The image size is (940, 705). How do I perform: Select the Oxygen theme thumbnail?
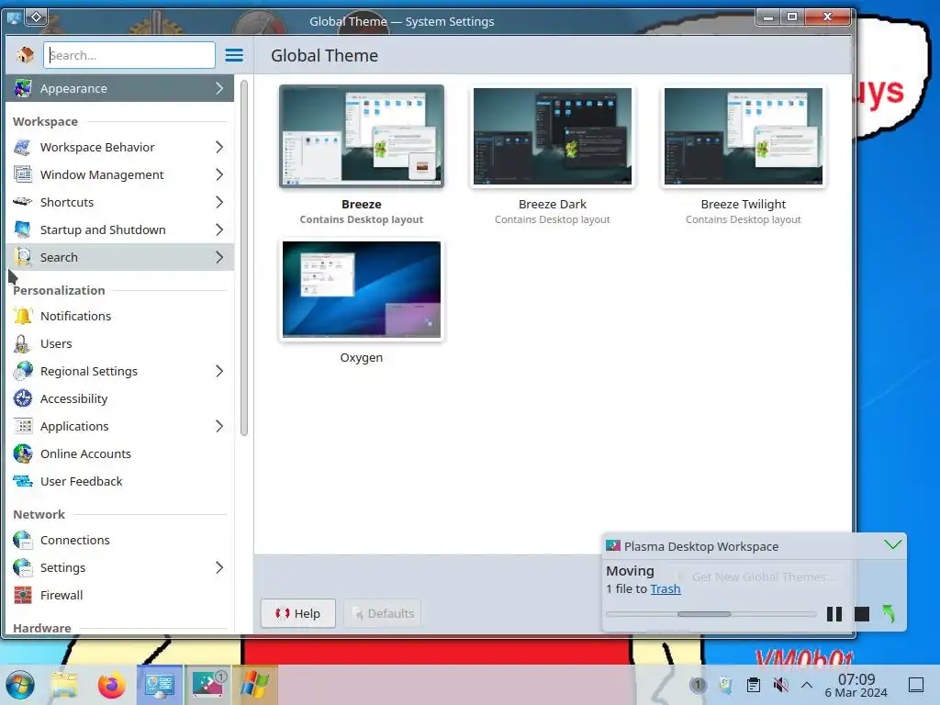coord(362,289)
